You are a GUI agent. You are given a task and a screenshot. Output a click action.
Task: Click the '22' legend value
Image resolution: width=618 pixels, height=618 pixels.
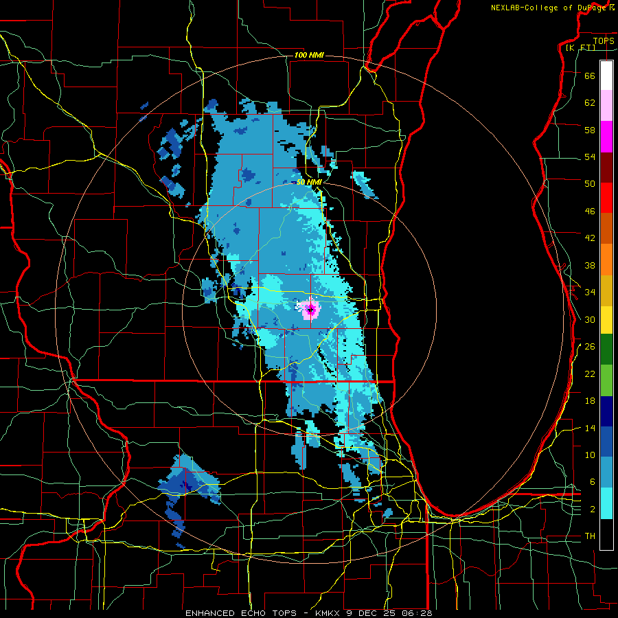coord(590,374)
